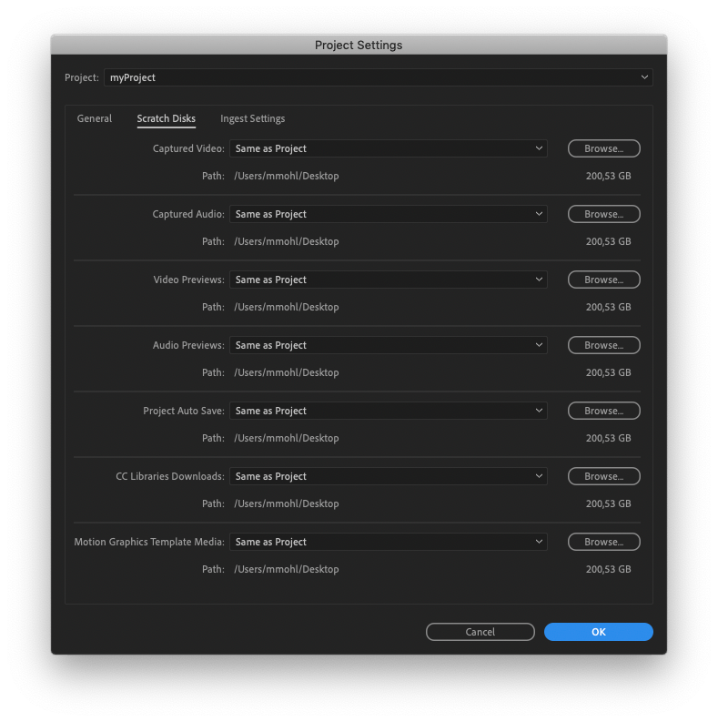Click the 200,53 GB value under Motion Graphics Template Media

(x=608, y=569)
